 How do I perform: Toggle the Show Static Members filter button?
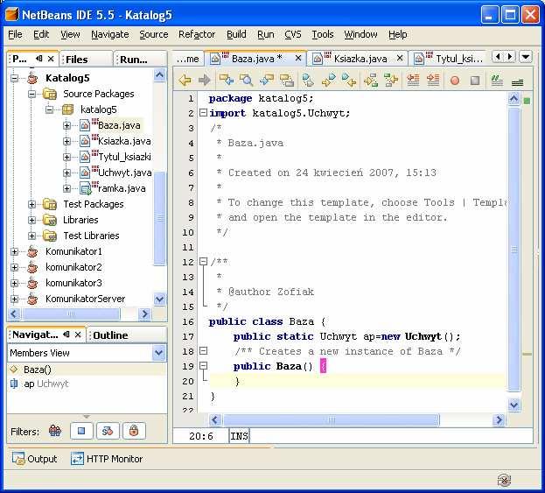tap(108, 431)
